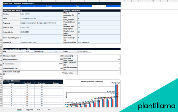
Task: Click the Real (min) column header
Action: point(42,83)
